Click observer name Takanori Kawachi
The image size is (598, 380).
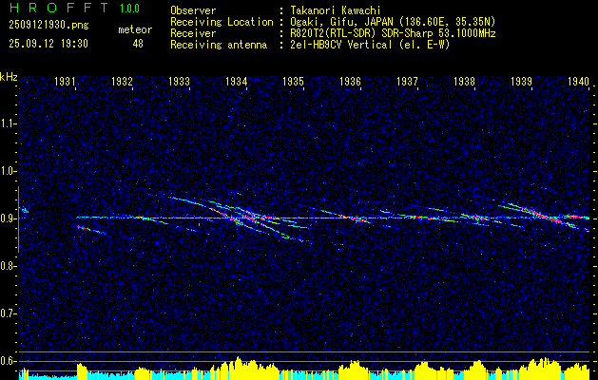click(336, 10)
